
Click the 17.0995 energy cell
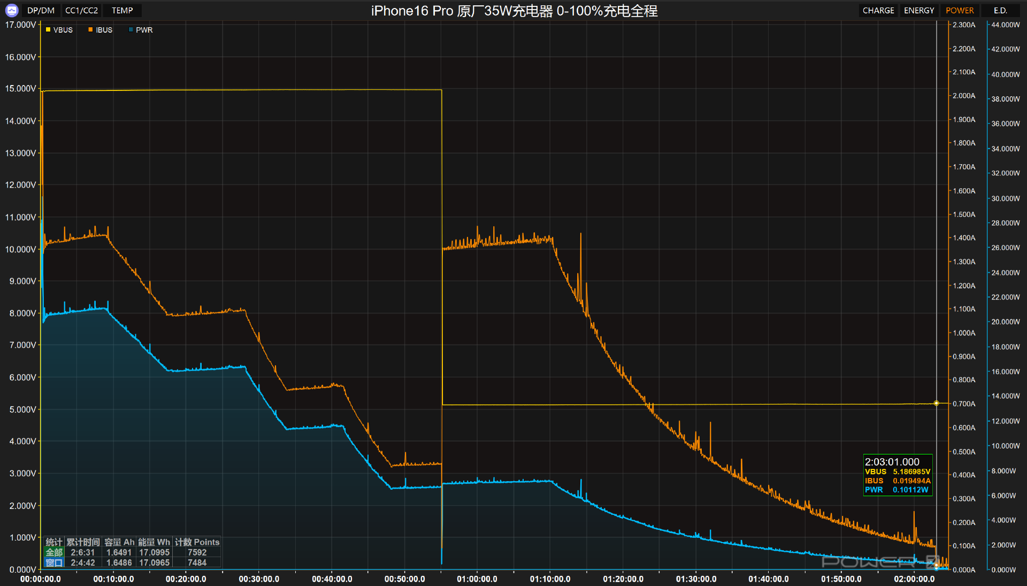click(155, 552)
